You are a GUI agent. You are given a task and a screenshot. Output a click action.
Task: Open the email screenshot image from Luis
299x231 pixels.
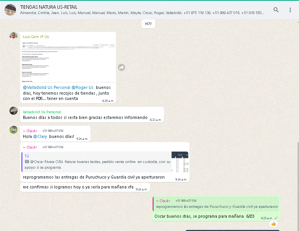[68, 61]
